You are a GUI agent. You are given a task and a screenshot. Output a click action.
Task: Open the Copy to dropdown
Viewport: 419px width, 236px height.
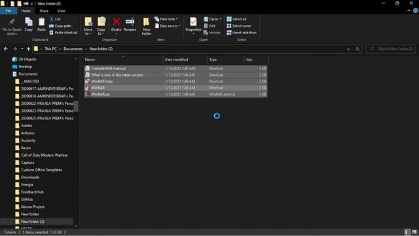tap(101, 31)
